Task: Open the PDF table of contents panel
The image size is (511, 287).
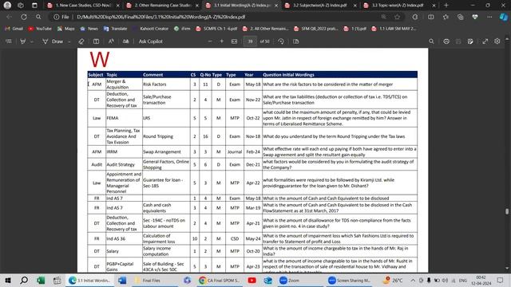Action: (x=9, y=41)
